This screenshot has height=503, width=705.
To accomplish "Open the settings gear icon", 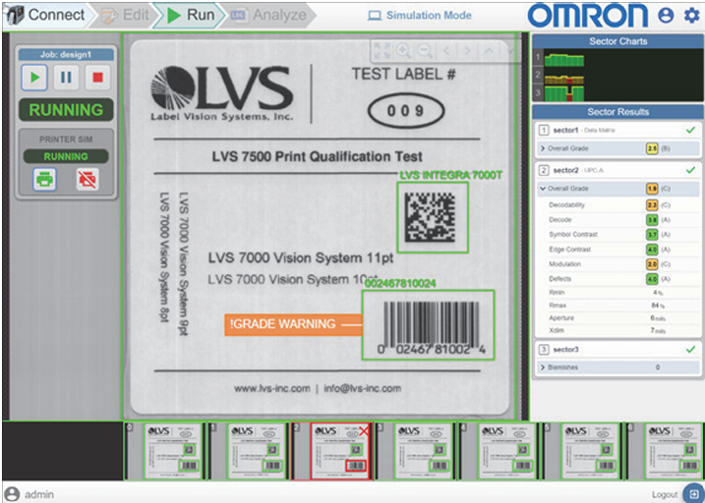I will pyautogui.click(x=691, y=16).
